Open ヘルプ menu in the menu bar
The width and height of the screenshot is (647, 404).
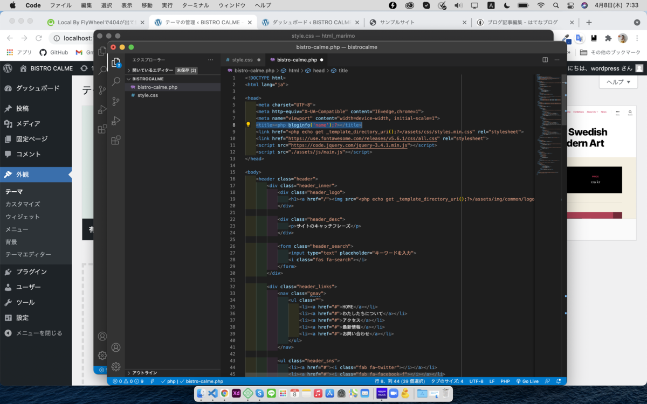[263, 5]
